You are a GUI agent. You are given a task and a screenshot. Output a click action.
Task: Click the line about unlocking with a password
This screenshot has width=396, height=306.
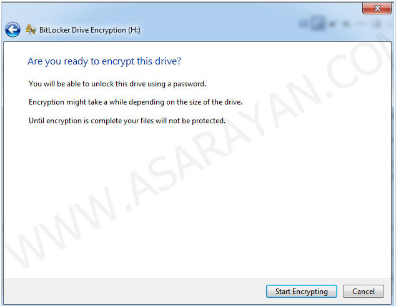(x=117, y=84)
